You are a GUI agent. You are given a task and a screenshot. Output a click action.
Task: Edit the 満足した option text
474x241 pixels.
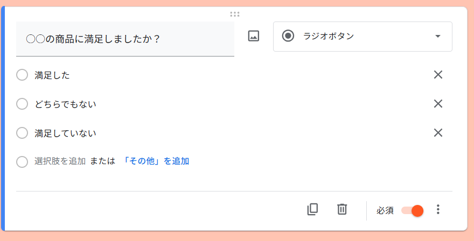pos(52,75)
